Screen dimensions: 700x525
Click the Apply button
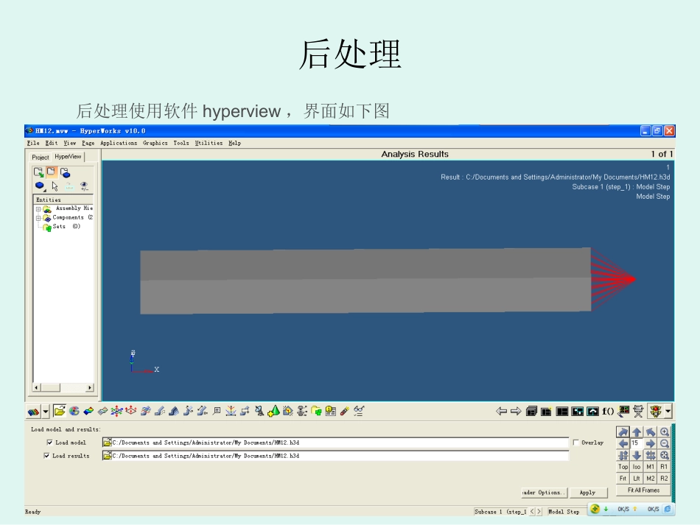point(588,493)
